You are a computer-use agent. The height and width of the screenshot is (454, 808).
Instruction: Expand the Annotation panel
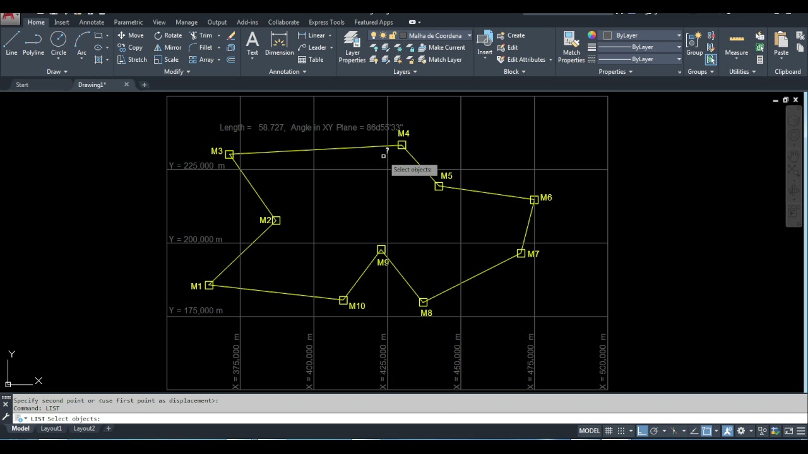click(x=288, y=71)
